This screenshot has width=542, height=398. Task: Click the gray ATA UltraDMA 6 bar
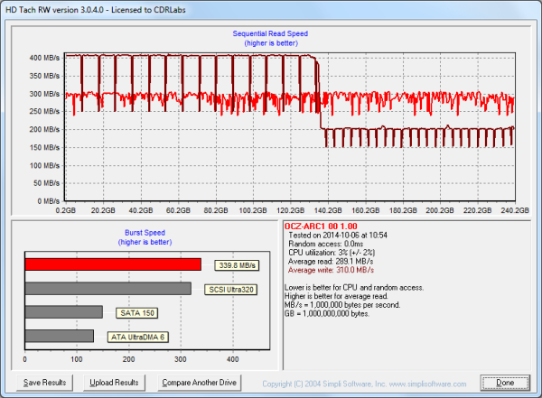pos(60,336)
